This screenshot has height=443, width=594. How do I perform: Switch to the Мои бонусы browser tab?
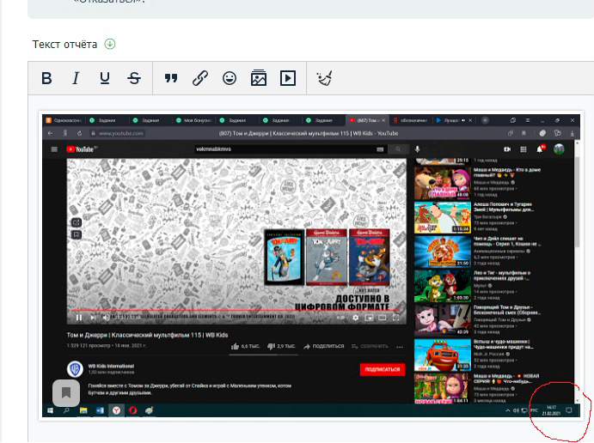click(x=193, y=120)
